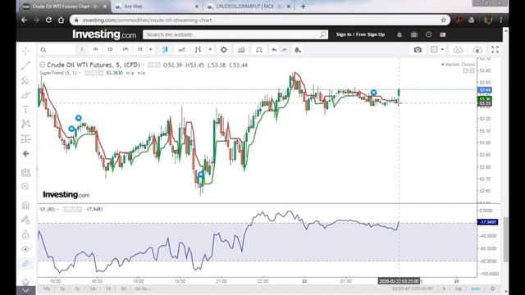The height and width of the screenshot is (295, 525).
Task: Click the Investing.com header logo
Action: tap(104, 34)
